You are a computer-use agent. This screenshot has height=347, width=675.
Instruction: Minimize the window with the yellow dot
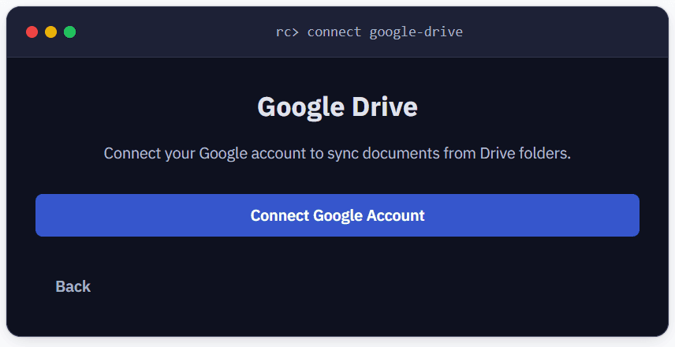click(50, 32)
